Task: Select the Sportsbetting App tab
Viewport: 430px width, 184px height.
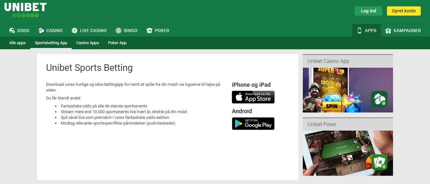Action: [x=51, y=43]
